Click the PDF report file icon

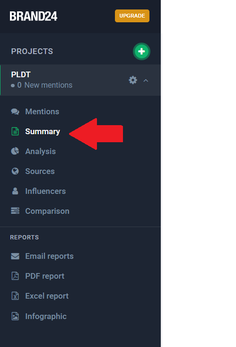coord(15,276)
